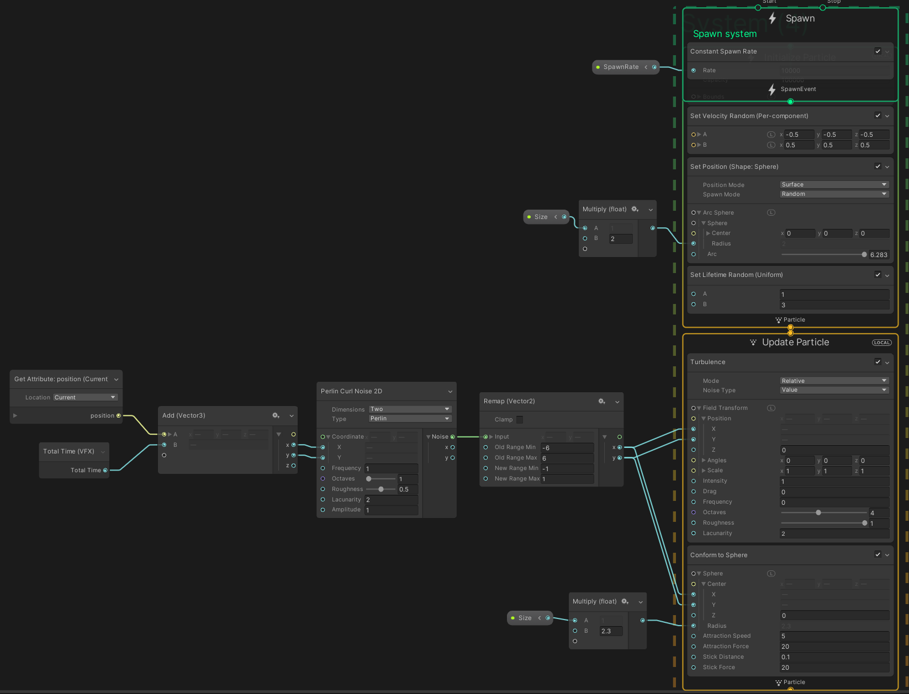Image resolution: width=909 pixels, height=694 pixels.
Task: Open Turbulence Mode dropdown showing Relative
Action: coord(834,381)
